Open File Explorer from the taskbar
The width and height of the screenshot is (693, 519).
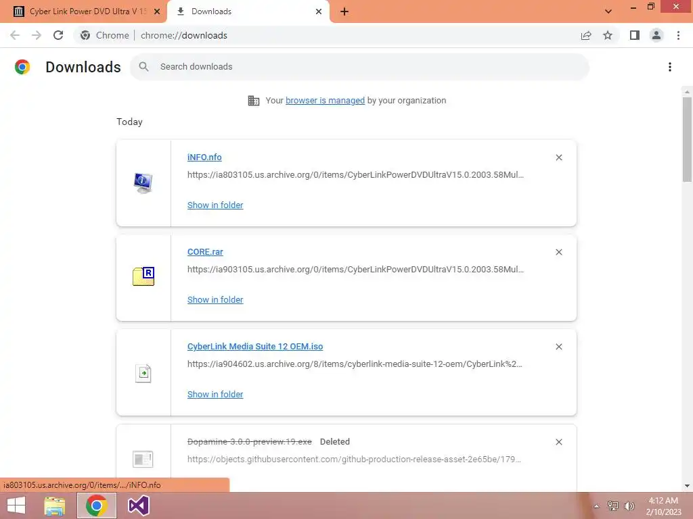click(55, 505)
